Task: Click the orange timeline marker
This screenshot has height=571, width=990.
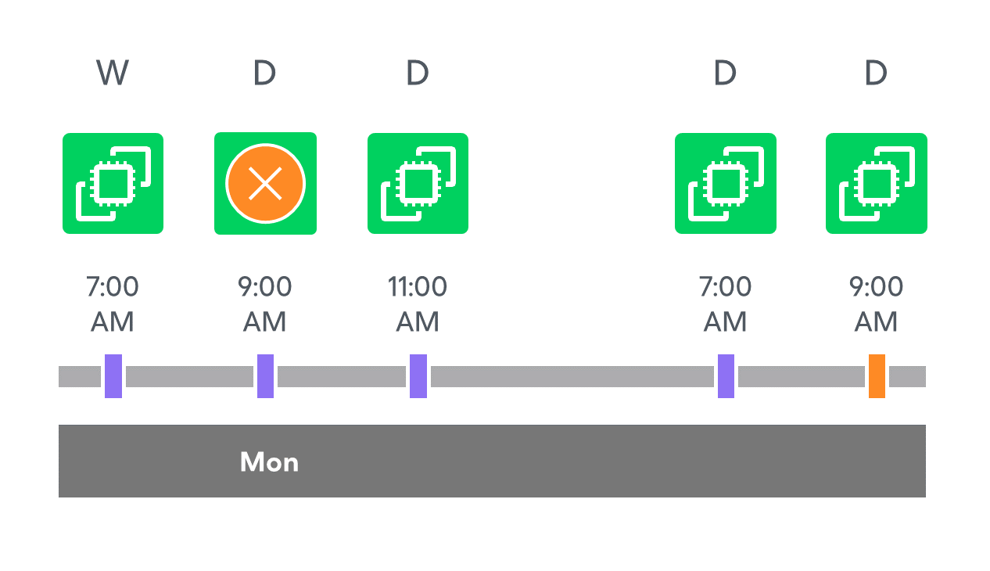Action: [x=877, y=376]
